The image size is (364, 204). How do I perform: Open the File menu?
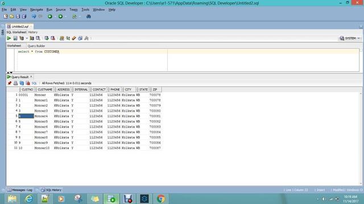coord(4,10)
